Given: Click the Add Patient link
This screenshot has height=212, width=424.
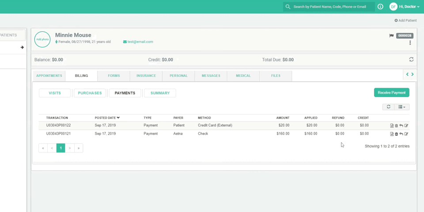Looking at the screenshot, I should (x=405, y=20).
